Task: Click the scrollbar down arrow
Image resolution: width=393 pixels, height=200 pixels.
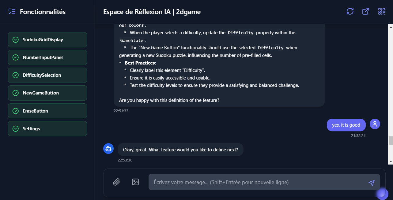Action: point(390,161)
